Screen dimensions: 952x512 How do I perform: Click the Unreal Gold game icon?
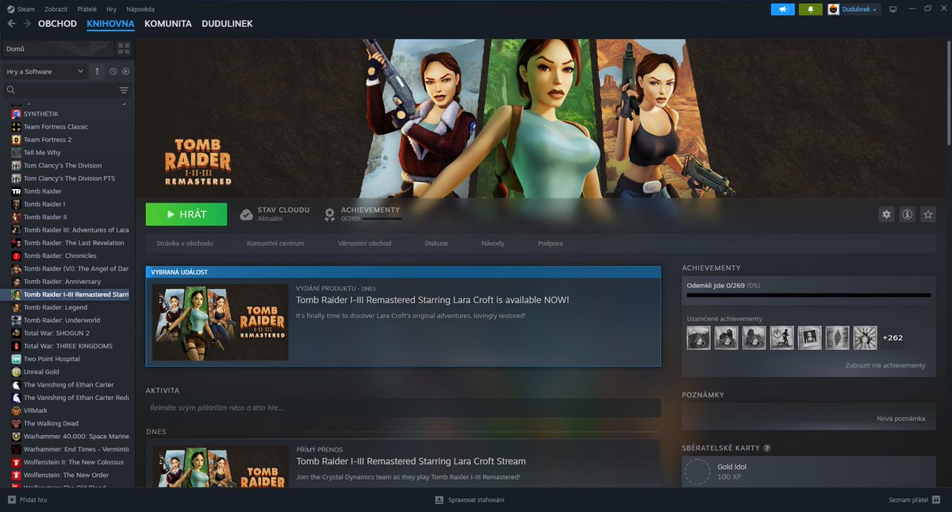tap(16, 371)
